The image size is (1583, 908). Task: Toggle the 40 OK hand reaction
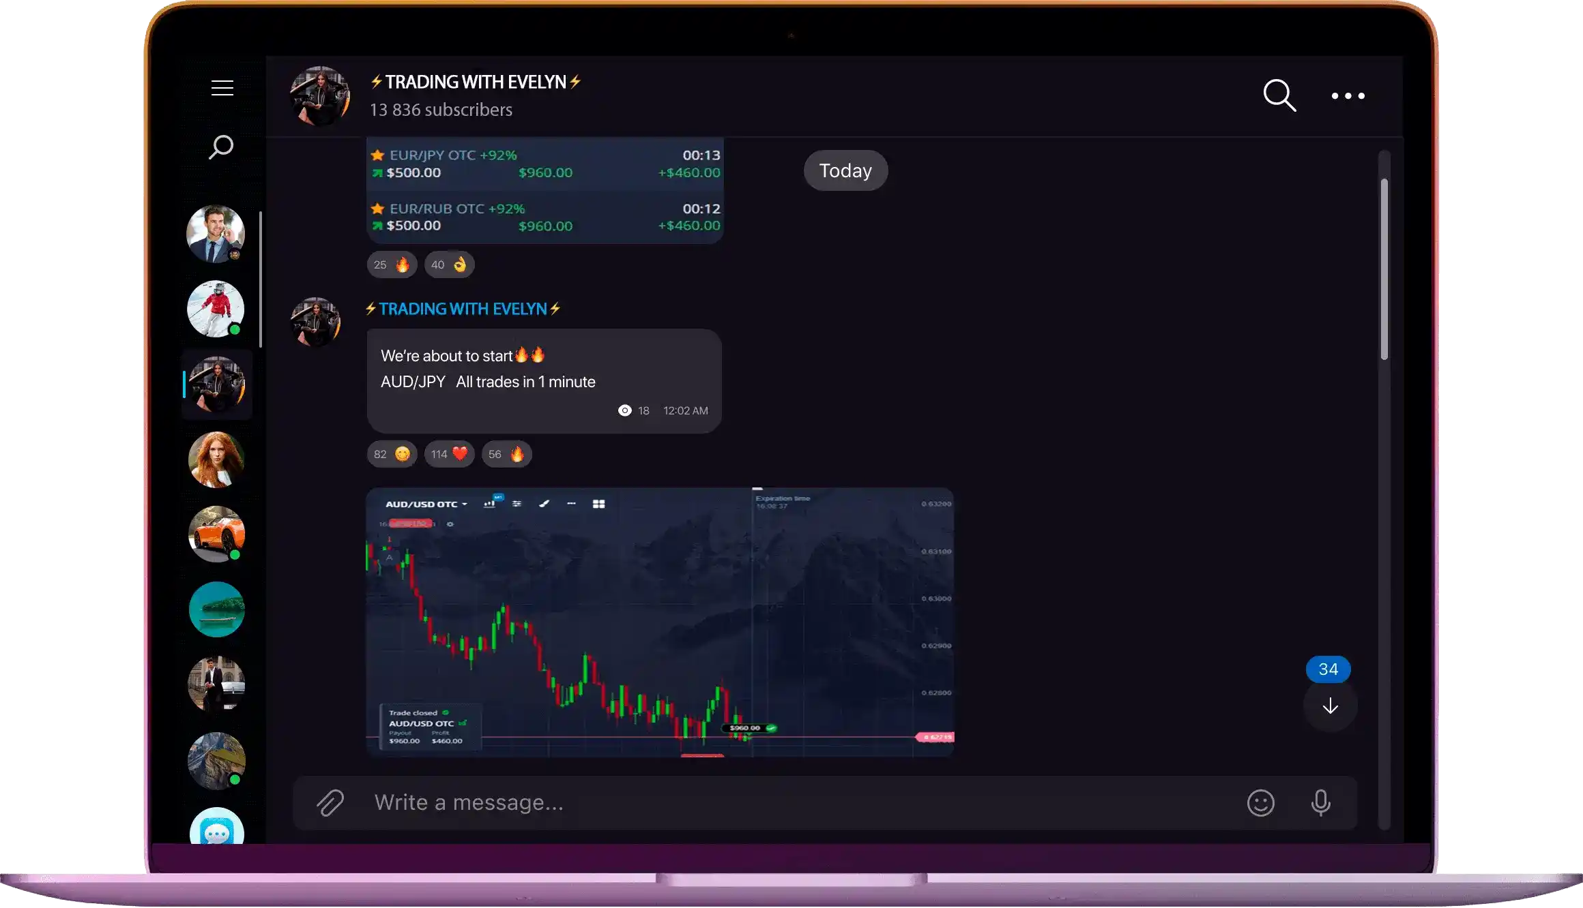point(449,264)
